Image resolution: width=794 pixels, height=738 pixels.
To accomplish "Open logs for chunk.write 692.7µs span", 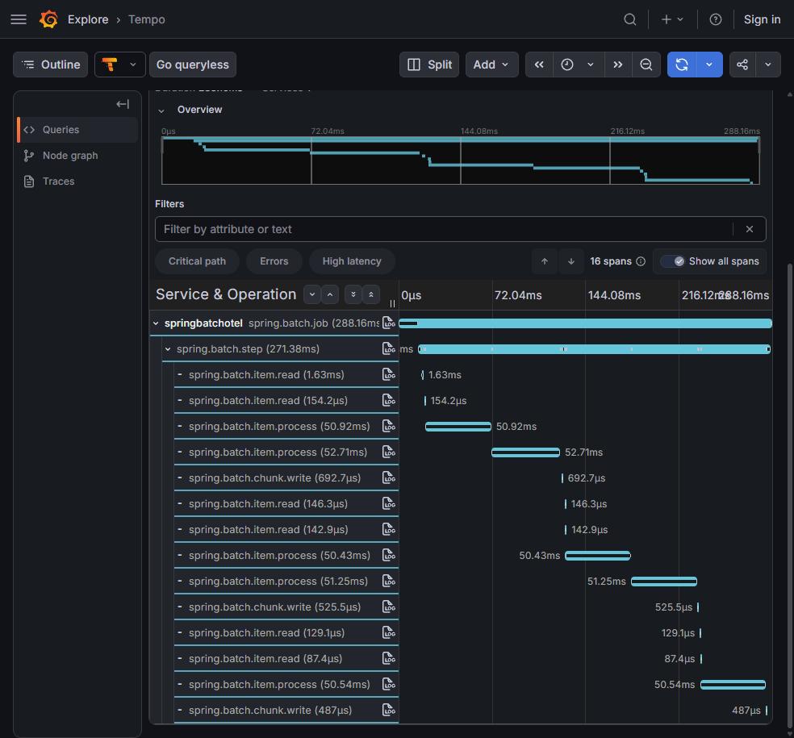I will 389,477.
